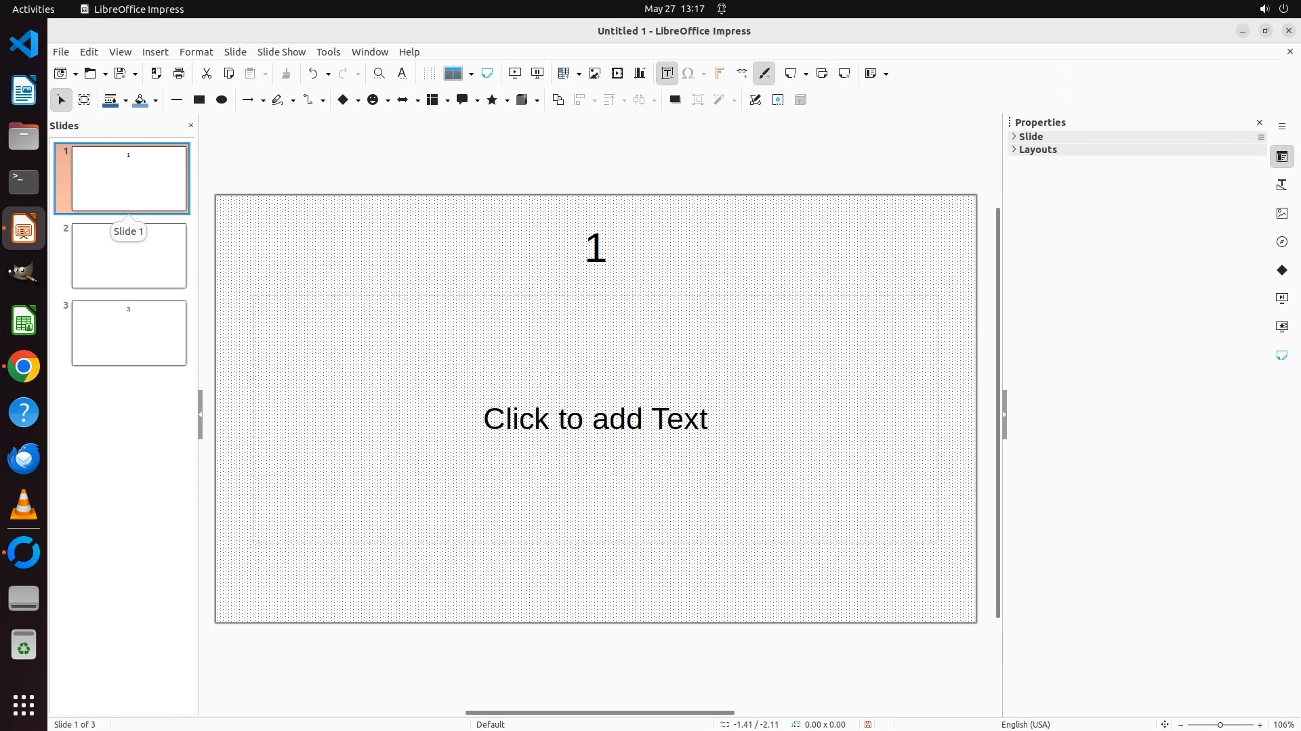The height and width of the screenshot is (731, 1301).
Task: Select the Rectangle shape tool
Action: (199, 100)
